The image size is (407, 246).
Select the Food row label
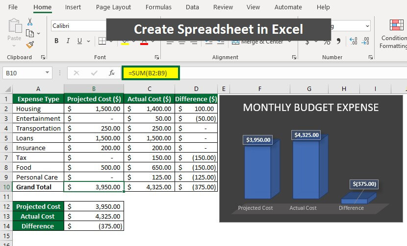[38, 168]
